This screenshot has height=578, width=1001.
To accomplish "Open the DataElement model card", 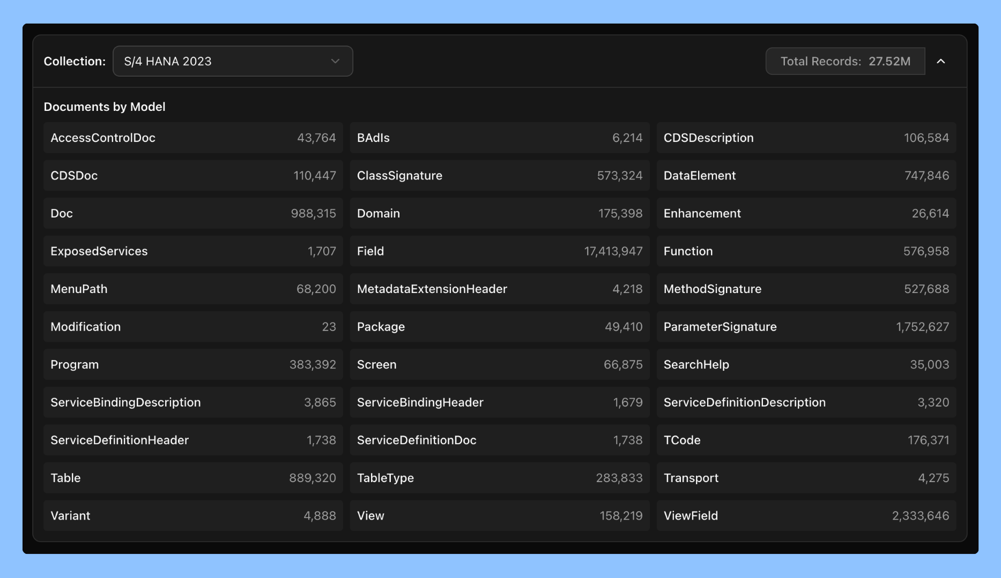I will pos(806,175).
